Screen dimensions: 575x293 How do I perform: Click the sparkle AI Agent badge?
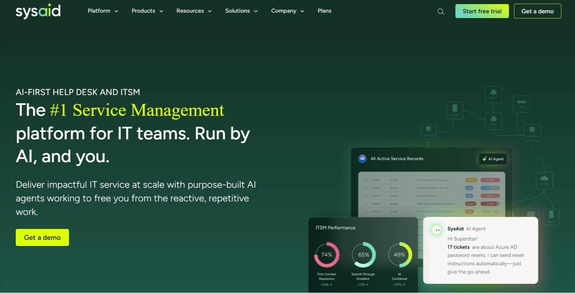click(x=493, y=159)
